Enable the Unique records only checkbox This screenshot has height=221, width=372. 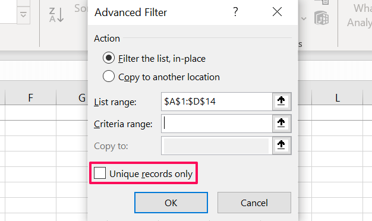point(100,173)
